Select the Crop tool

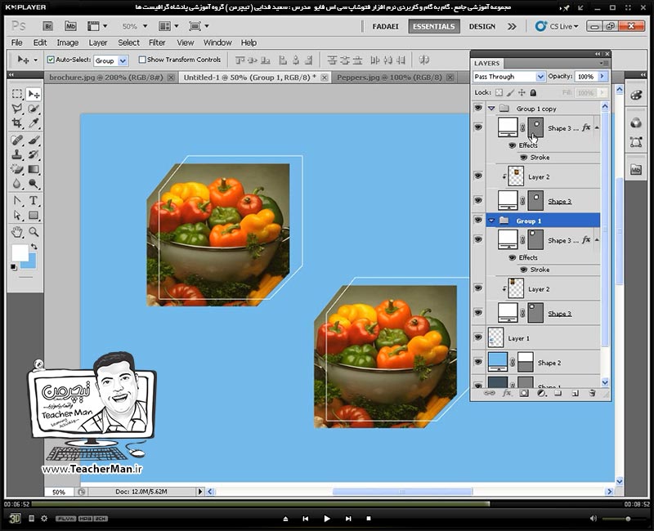point(17,123)
